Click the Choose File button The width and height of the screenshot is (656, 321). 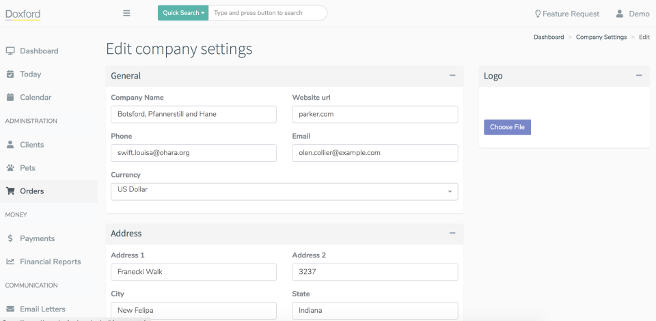click(507, 127)
